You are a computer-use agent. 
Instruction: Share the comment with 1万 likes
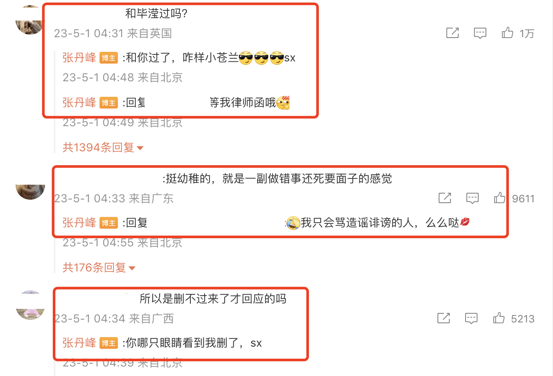point(452,33)
